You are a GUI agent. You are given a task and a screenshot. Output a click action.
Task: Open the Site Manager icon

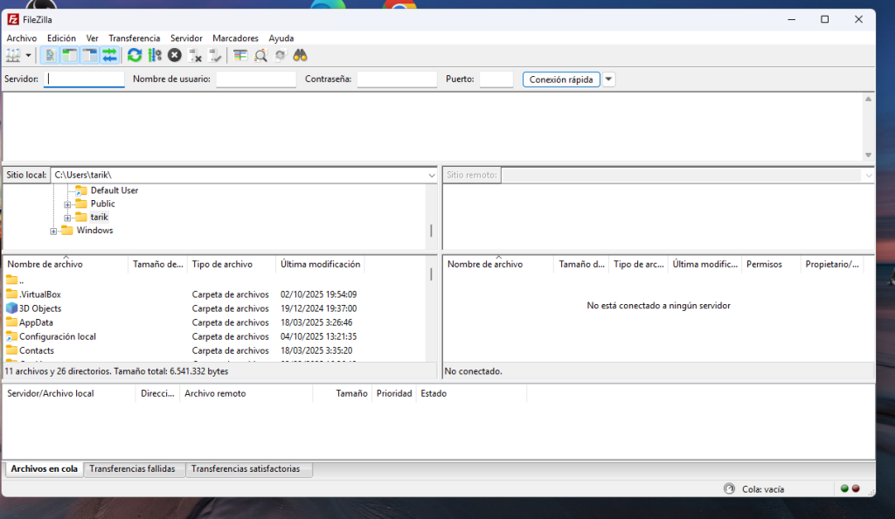click(x=13, y=55)
